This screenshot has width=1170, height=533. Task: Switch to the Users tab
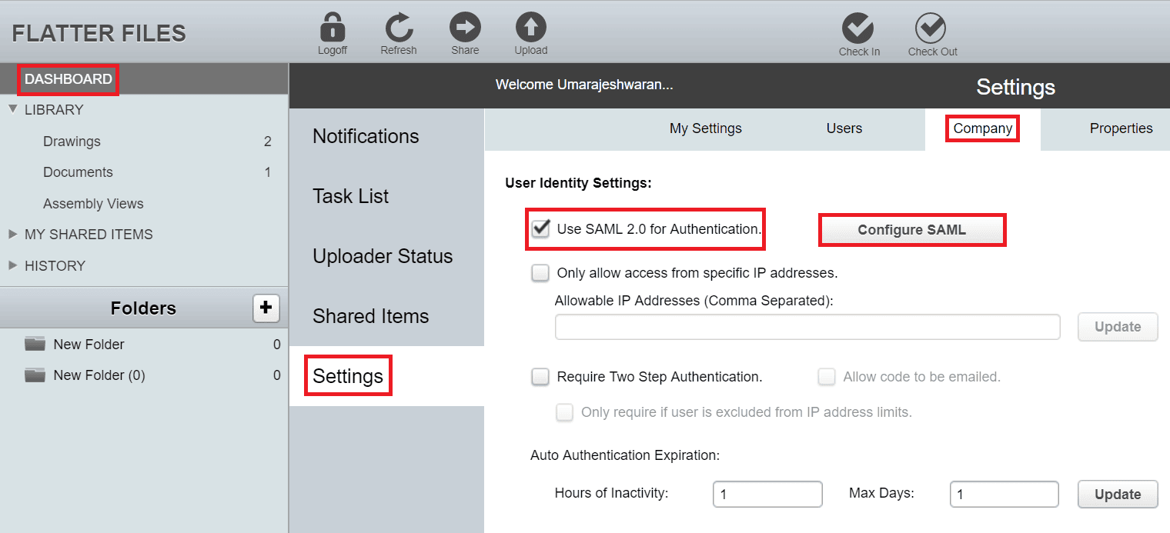click(844, 128)
